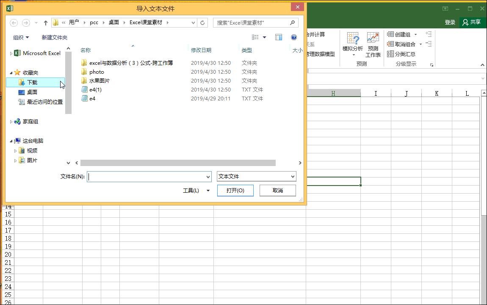
Task: Open Desktop (桌面) in favorites
Action: (32, 92)
